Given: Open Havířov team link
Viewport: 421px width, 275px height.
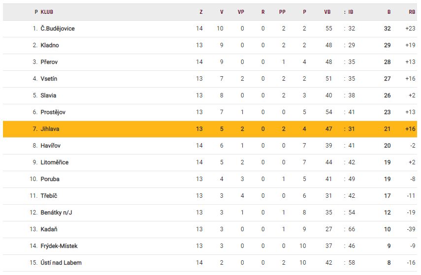Looking at the screenshot, I should [51, 146].
